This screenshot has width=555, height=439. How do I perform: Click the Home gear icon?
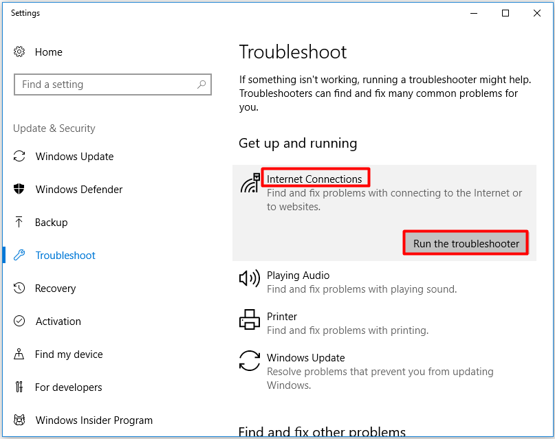tap(19, 52)
